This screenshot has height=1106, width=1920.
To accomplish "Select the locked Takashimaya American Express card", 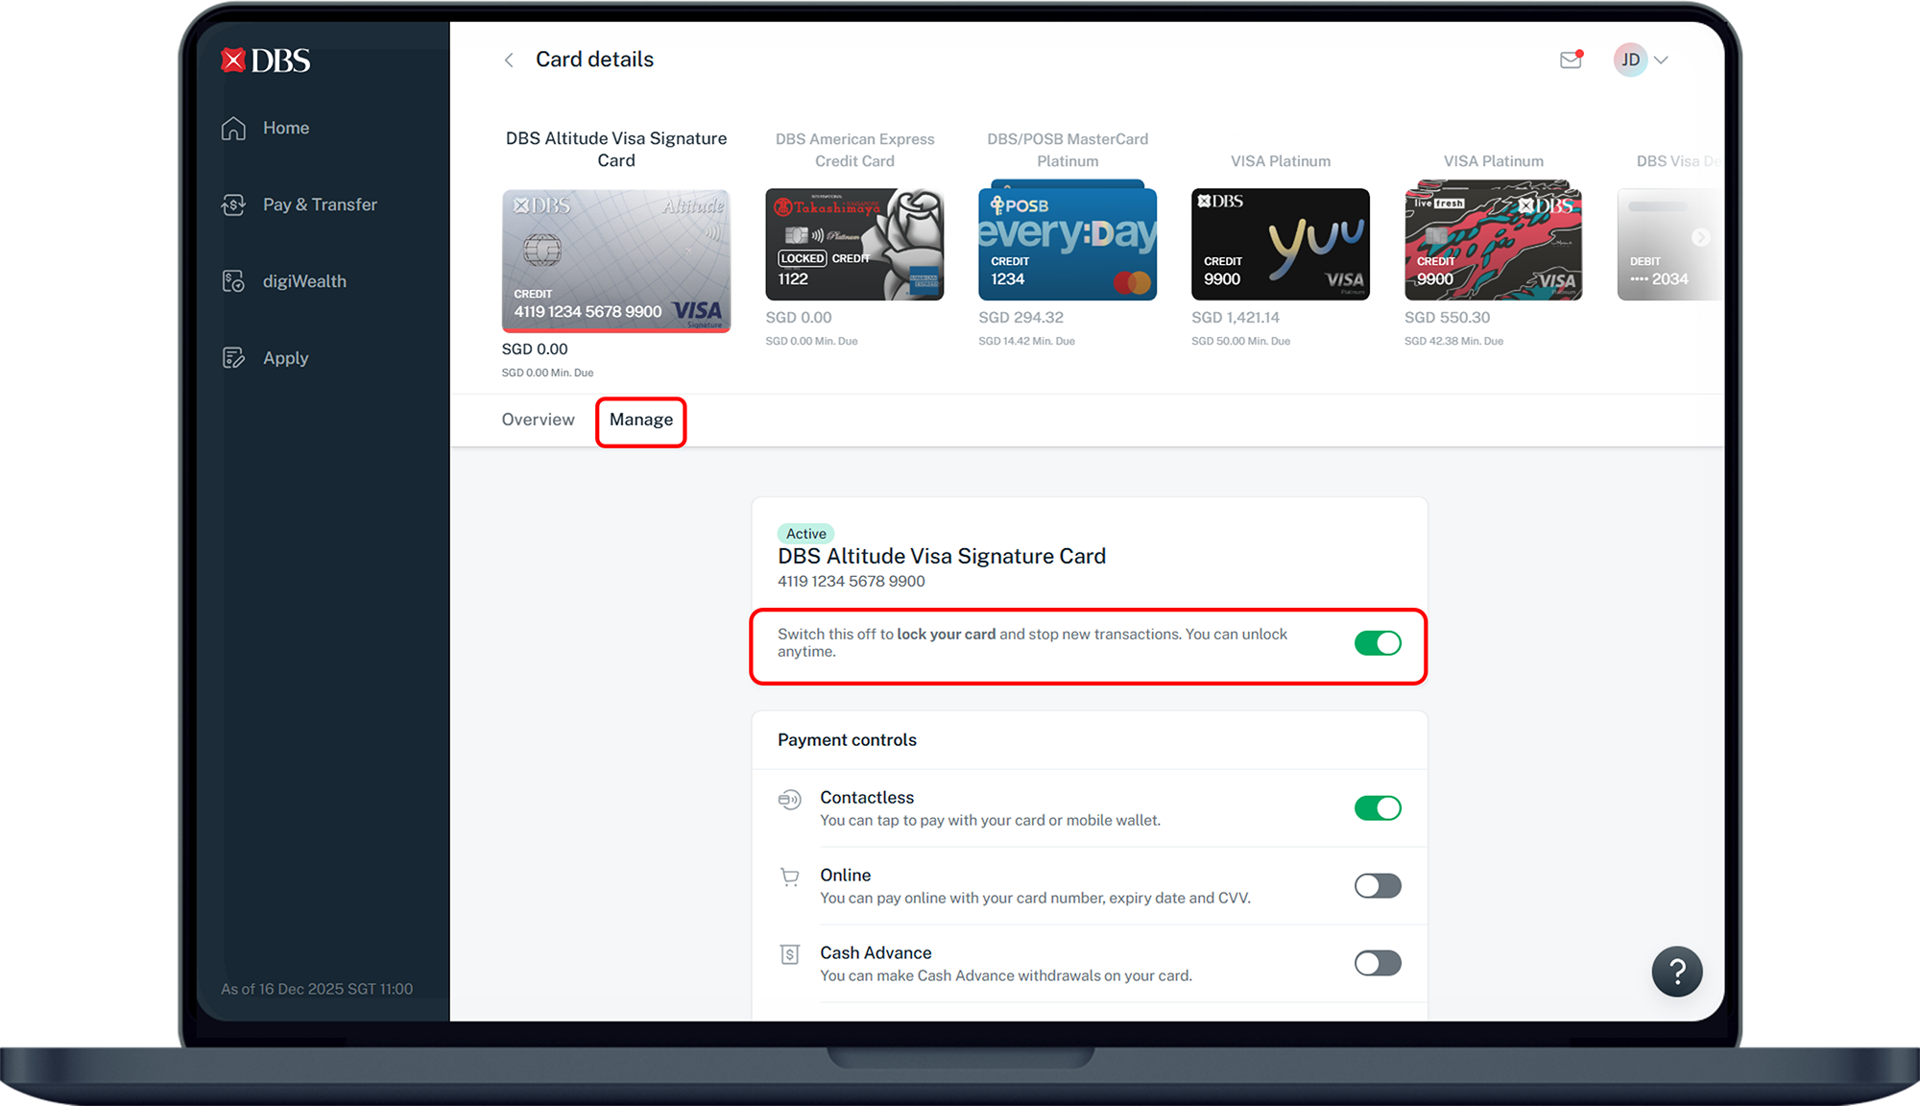I will [x=853, y=244].
